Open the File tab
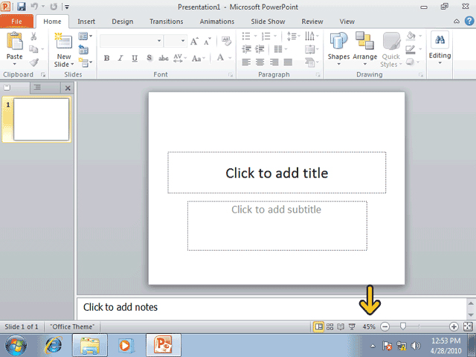This screenshot has width=476, height=357. coord(16,22)
